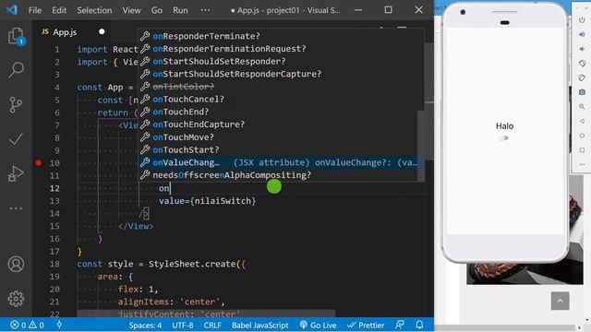Select onTouchEndCapture? suggestion
591x332 pixels.
click(278, 125)
